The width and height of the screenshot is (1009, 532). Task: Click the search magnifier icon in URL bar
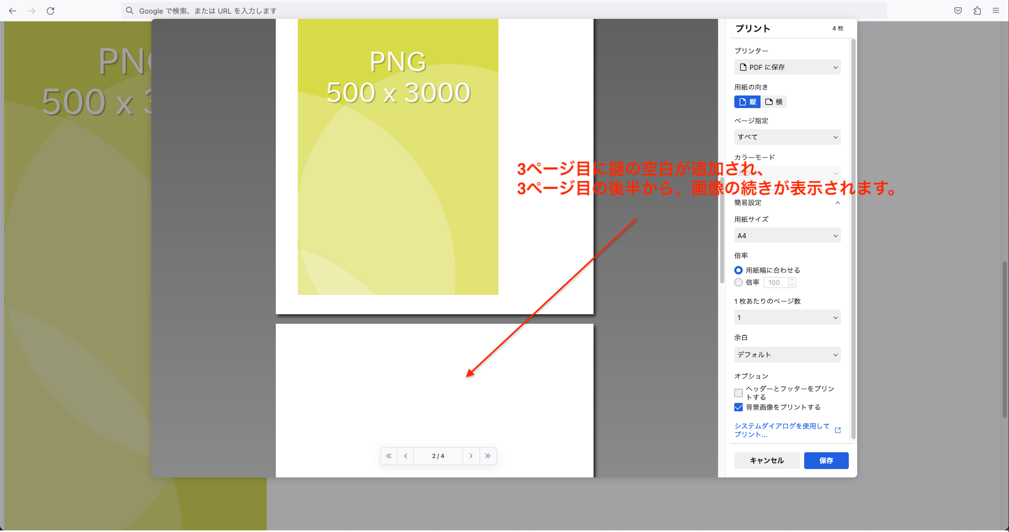tap(130, 10)
